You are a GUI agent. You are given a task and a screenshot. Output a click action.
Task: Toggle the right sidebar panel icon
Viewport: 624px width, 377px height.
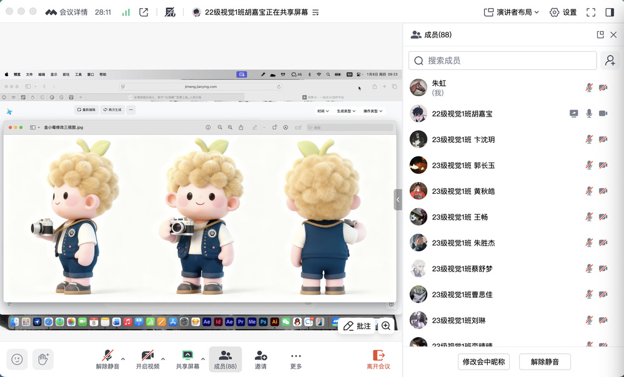pos(610,12)
